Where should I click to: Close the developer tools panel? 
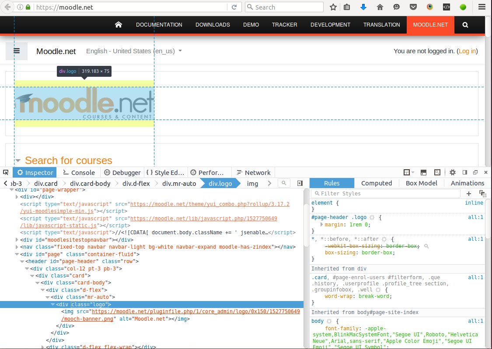coord(486,172)
